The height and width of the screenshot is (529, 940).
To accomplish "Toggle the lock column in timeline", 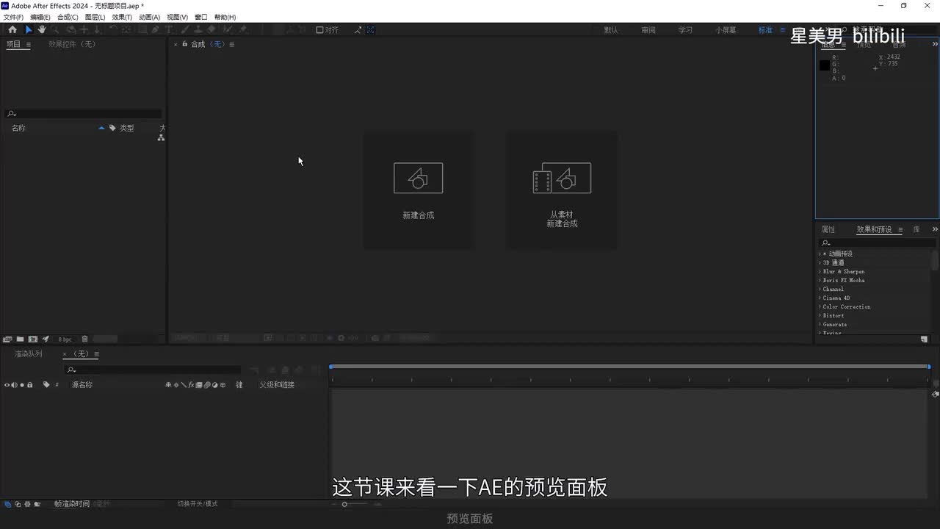I will [x=30, y=385].
